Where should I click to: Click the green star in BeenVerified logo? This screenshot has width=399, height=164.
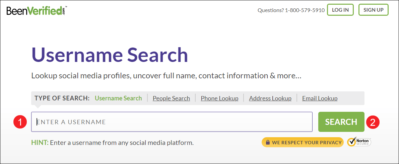click(x=59, y=12)
